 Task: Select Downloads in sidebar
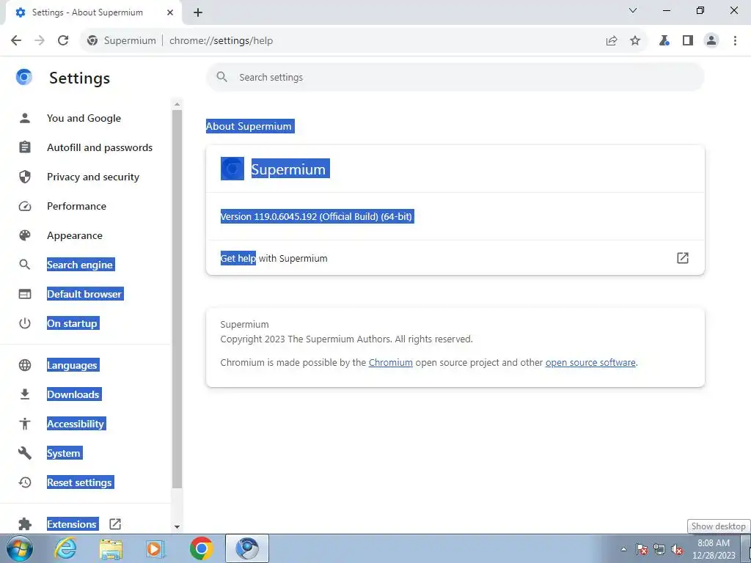73,394
